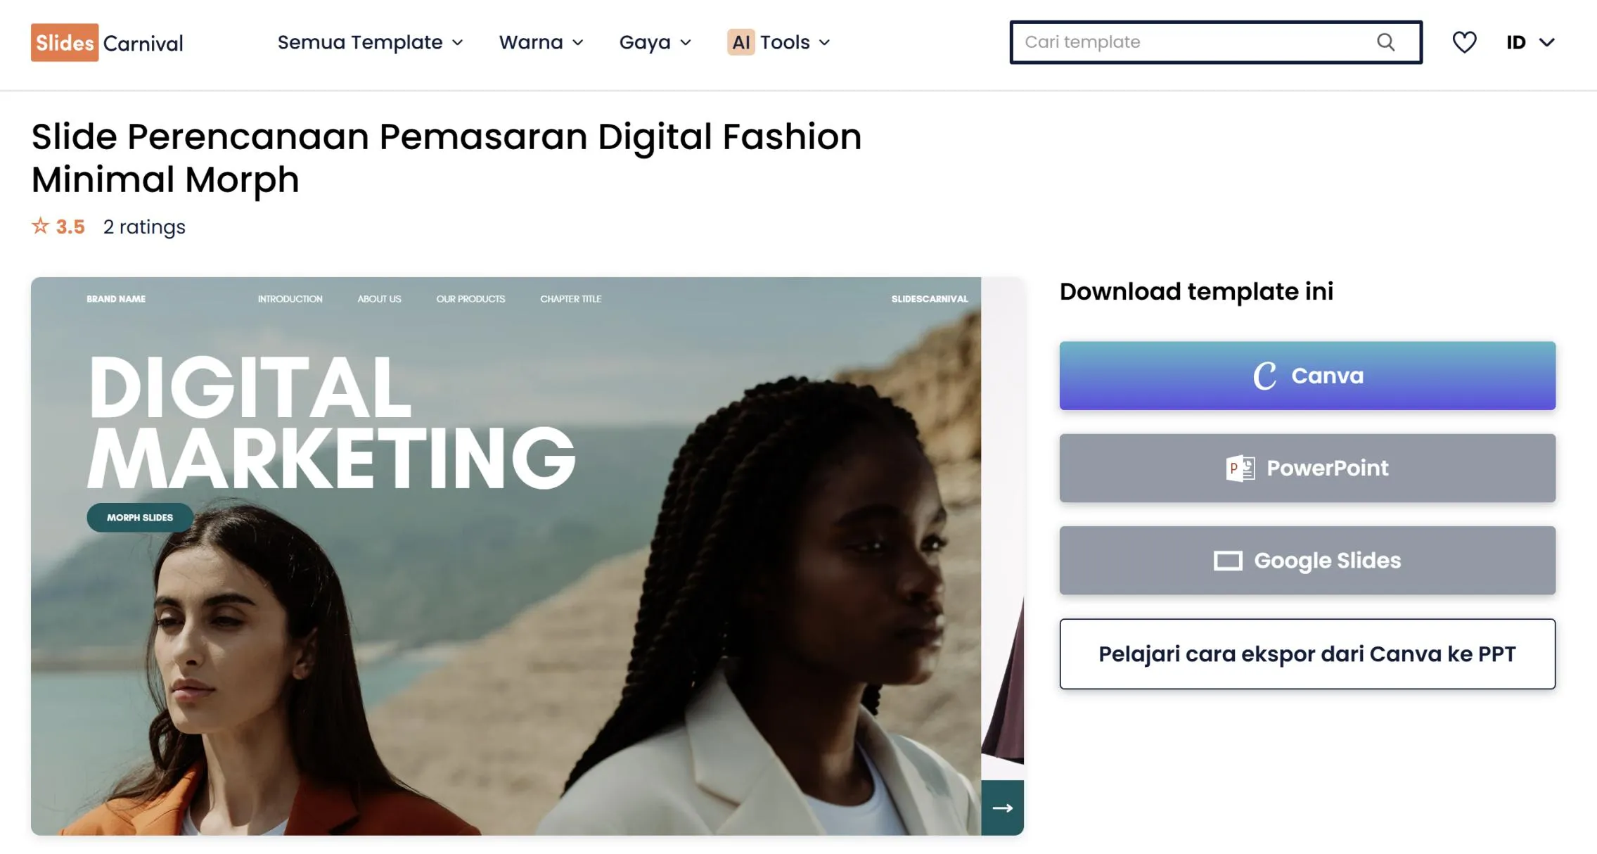
Task: Click the search magnifier icon
Action: (1385, 42)
